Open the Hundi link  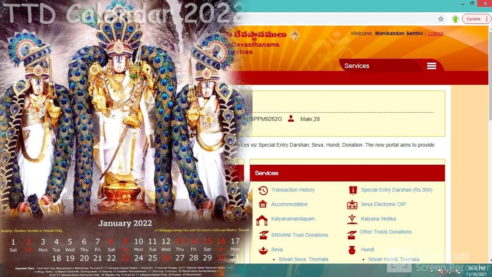coord(367,249)
